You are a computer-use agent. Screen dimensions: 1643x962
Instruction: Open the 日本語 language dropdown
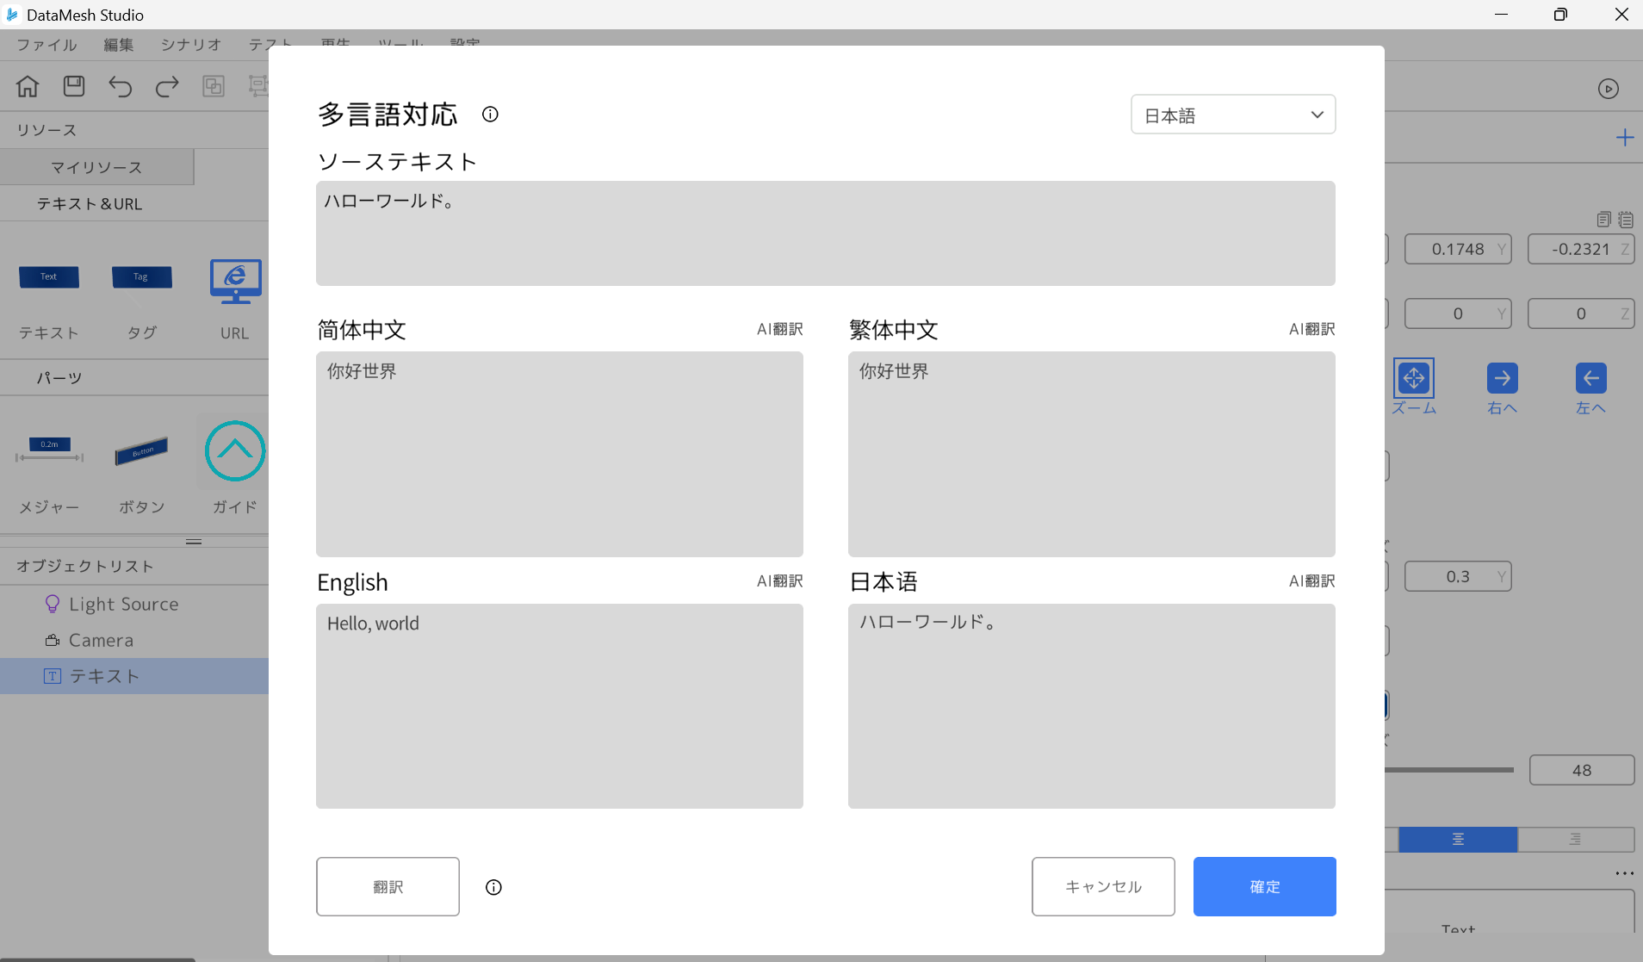click(1231, 114)
